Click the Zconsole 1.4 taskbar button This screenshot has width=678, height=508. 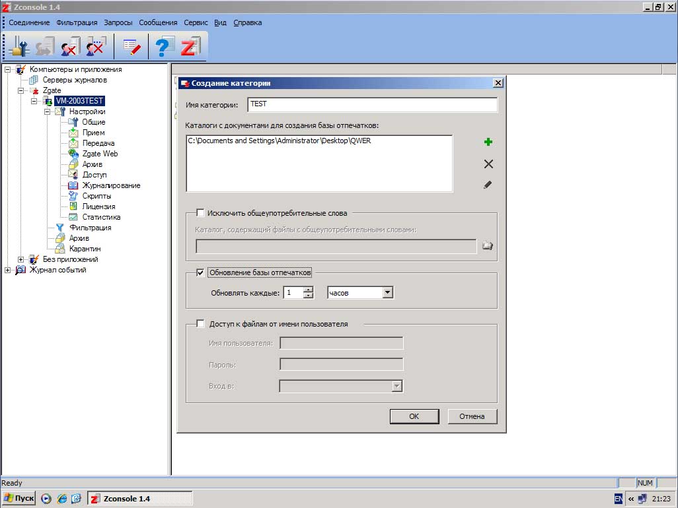[x=140, y=499]
